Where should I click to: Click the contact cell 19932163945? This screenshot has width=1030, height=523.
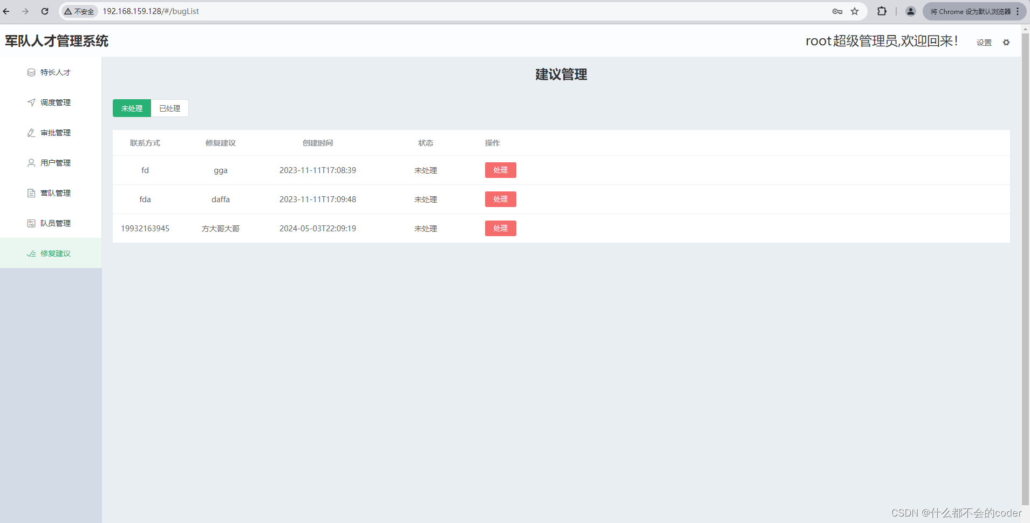(x=145, y=229)
